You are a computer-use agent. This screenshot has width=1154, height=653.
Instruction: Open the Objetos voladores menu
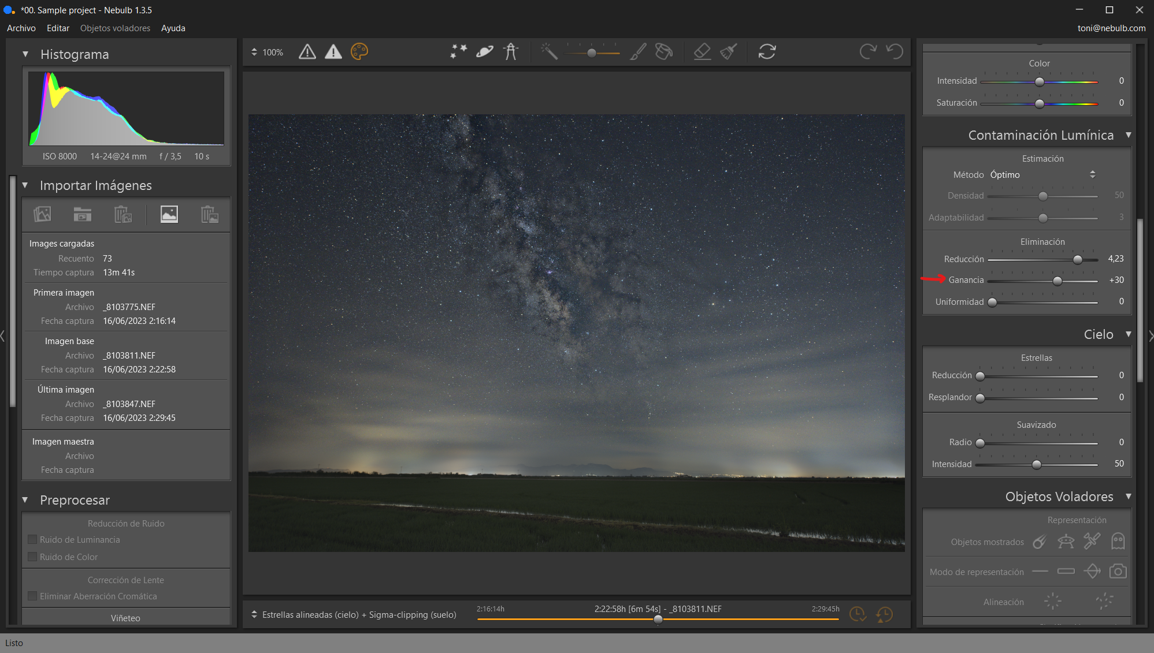pyautogui.click(x=115, y=28)
